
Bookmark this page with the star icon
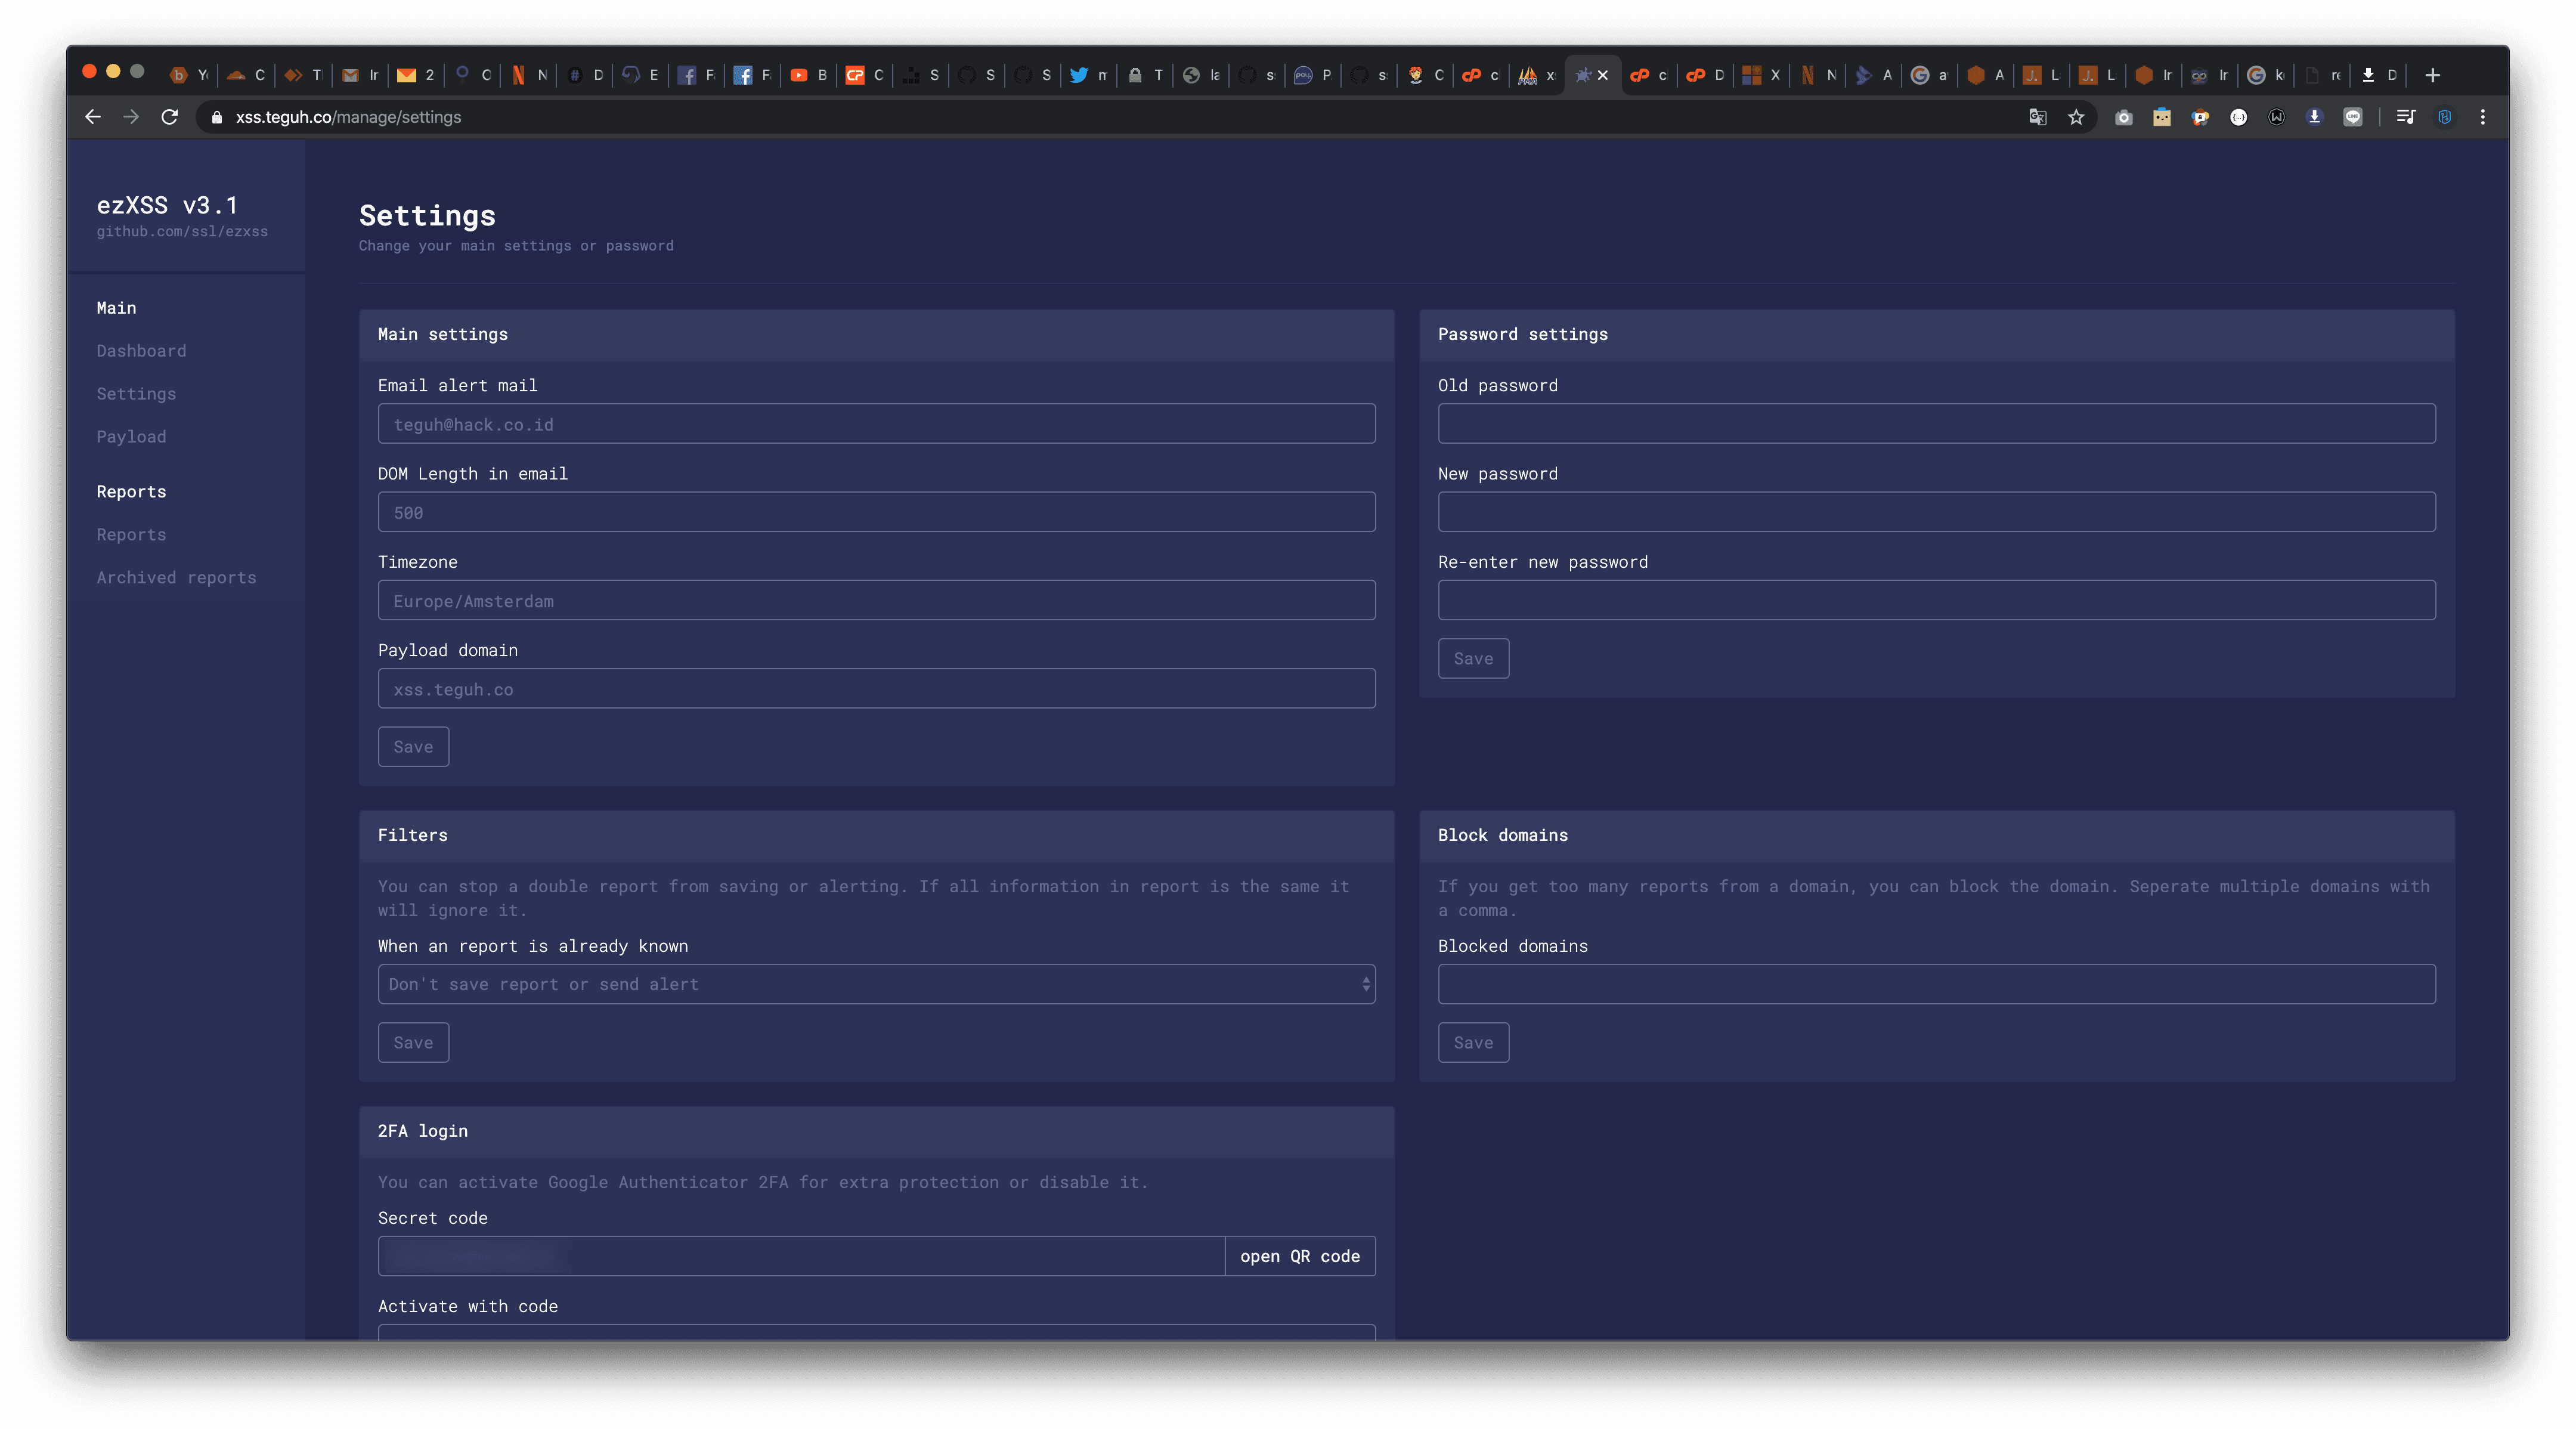(x=2076, y=117)
